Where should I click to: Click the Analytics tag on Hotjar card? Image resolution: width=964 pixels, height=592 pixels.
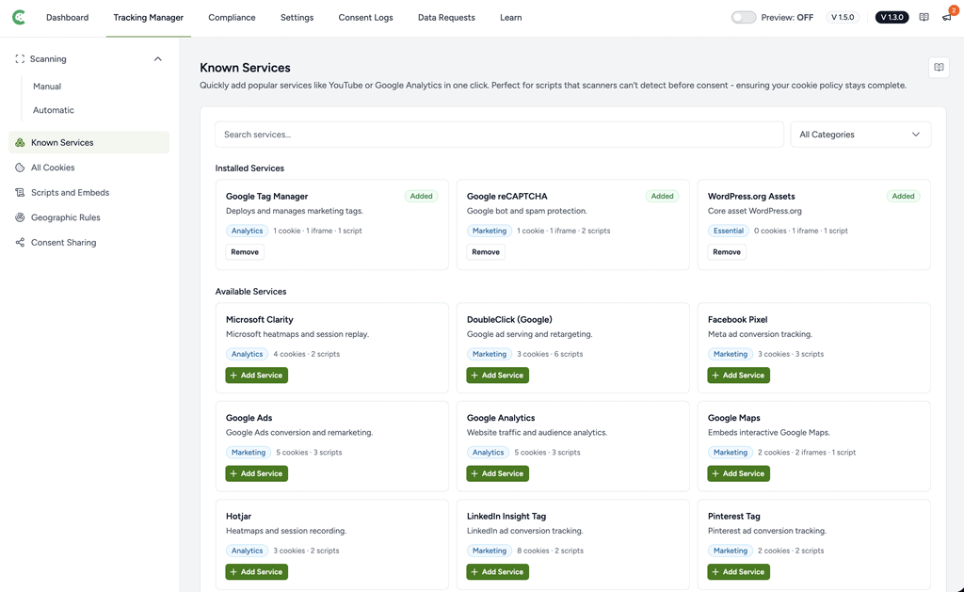pyautogui.click(x=248, y=551)
